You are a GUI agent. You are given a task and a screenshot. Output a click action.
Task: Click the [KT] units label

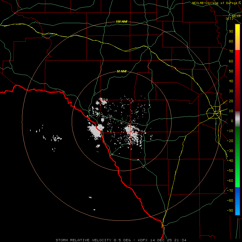pos(230,19)
